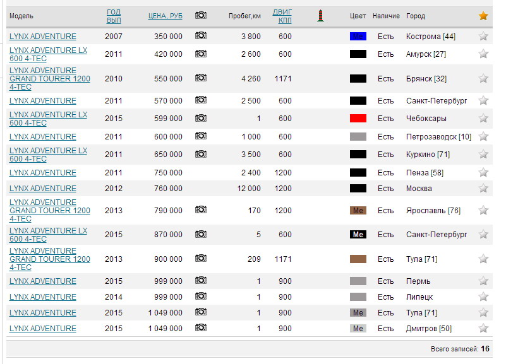Open the LYNX ADVENTURE listing from Пенза

coord(42,173)
